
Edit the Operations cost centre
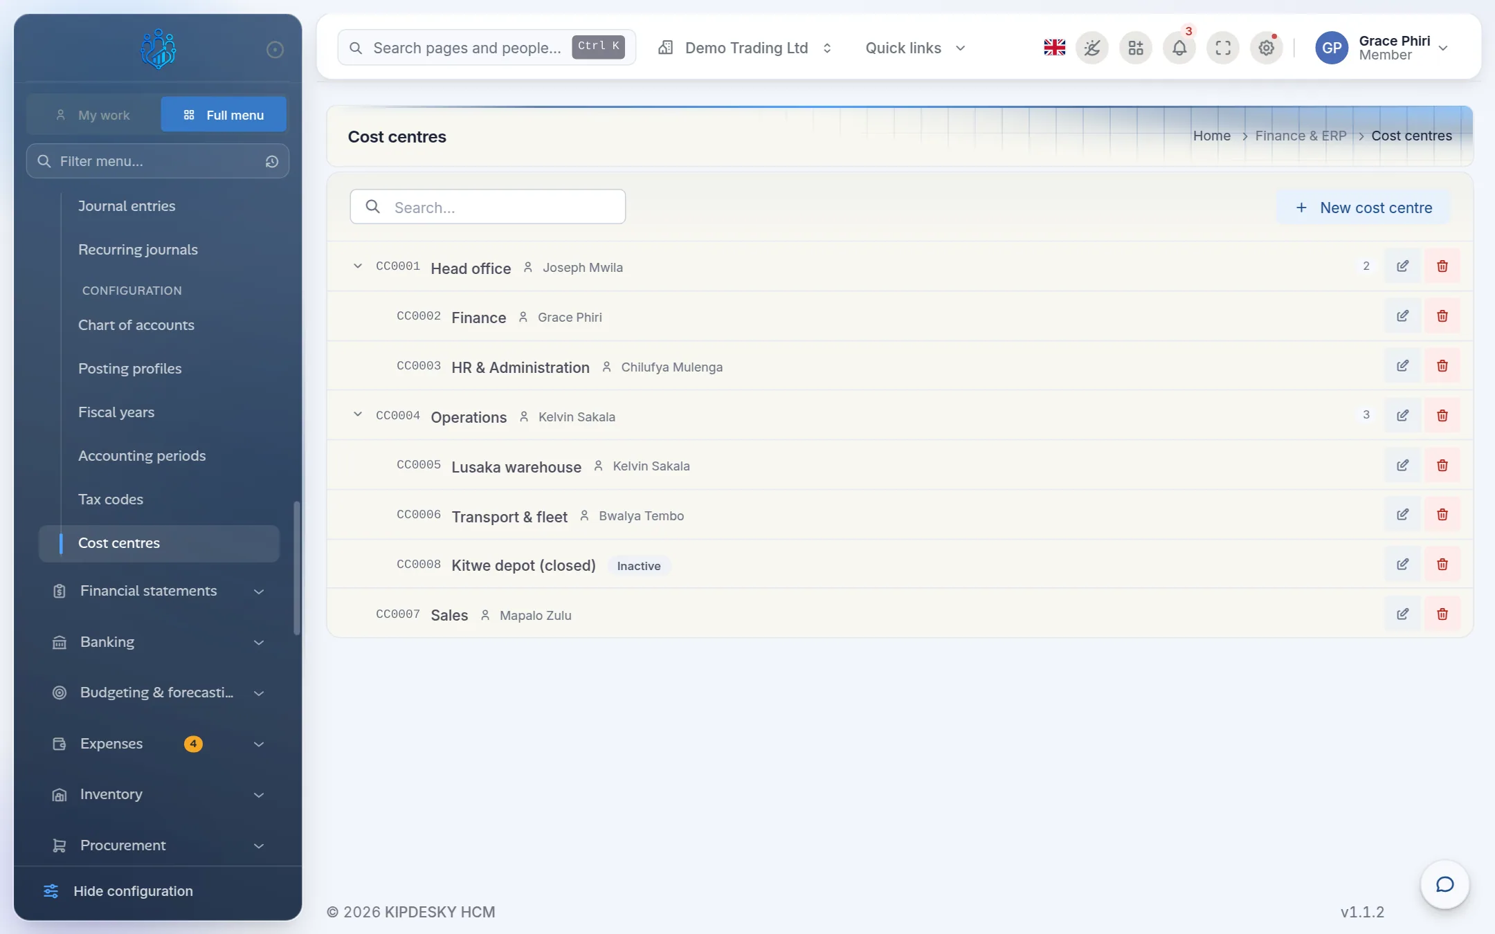click(x=1402, y=416)
